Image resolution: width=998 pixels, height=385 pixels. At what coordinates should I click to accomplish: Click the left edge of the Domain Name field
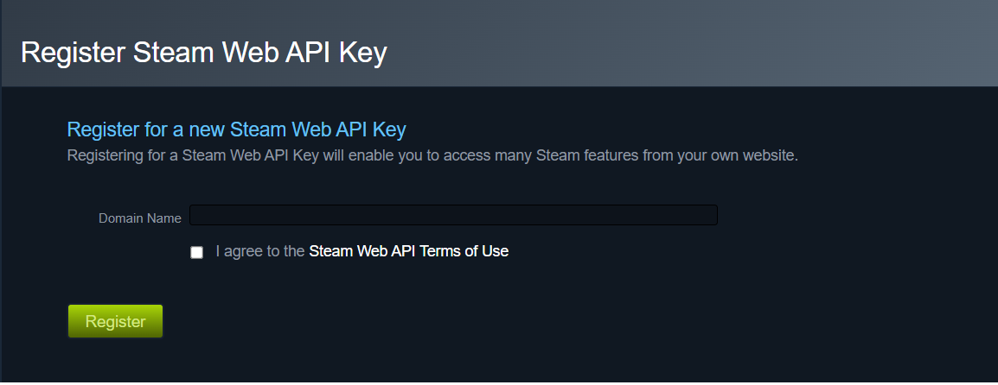click(x=195, y=215)
